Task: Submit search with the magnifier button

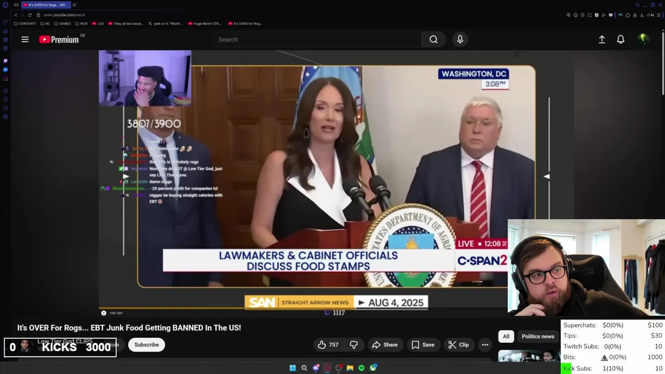Action: click(433, 39)
